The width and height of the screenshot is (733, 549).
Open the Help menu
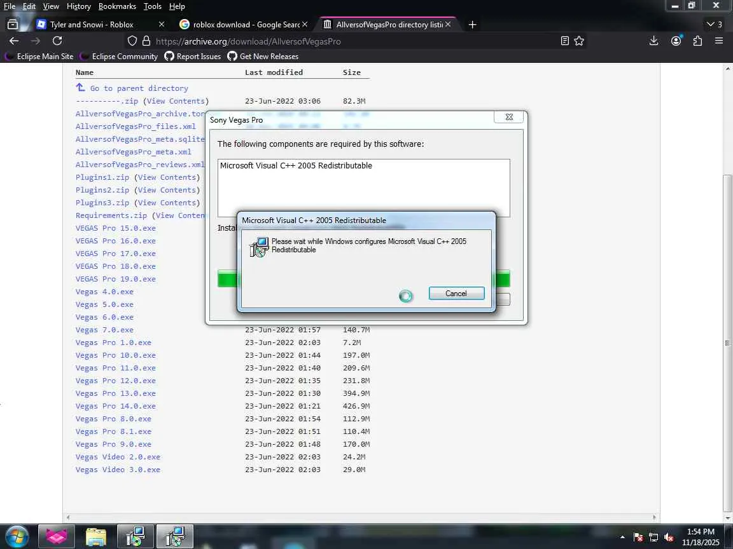pos(177,6)
